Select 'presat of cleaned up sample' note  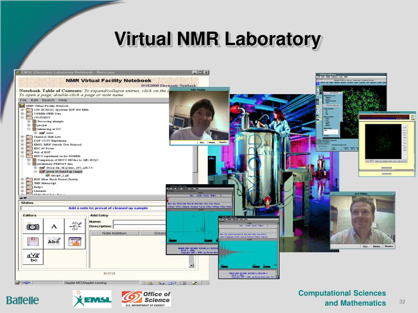(64, 172)
